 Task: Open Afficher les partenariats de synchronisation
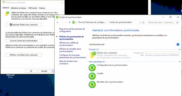click(71, 38)
